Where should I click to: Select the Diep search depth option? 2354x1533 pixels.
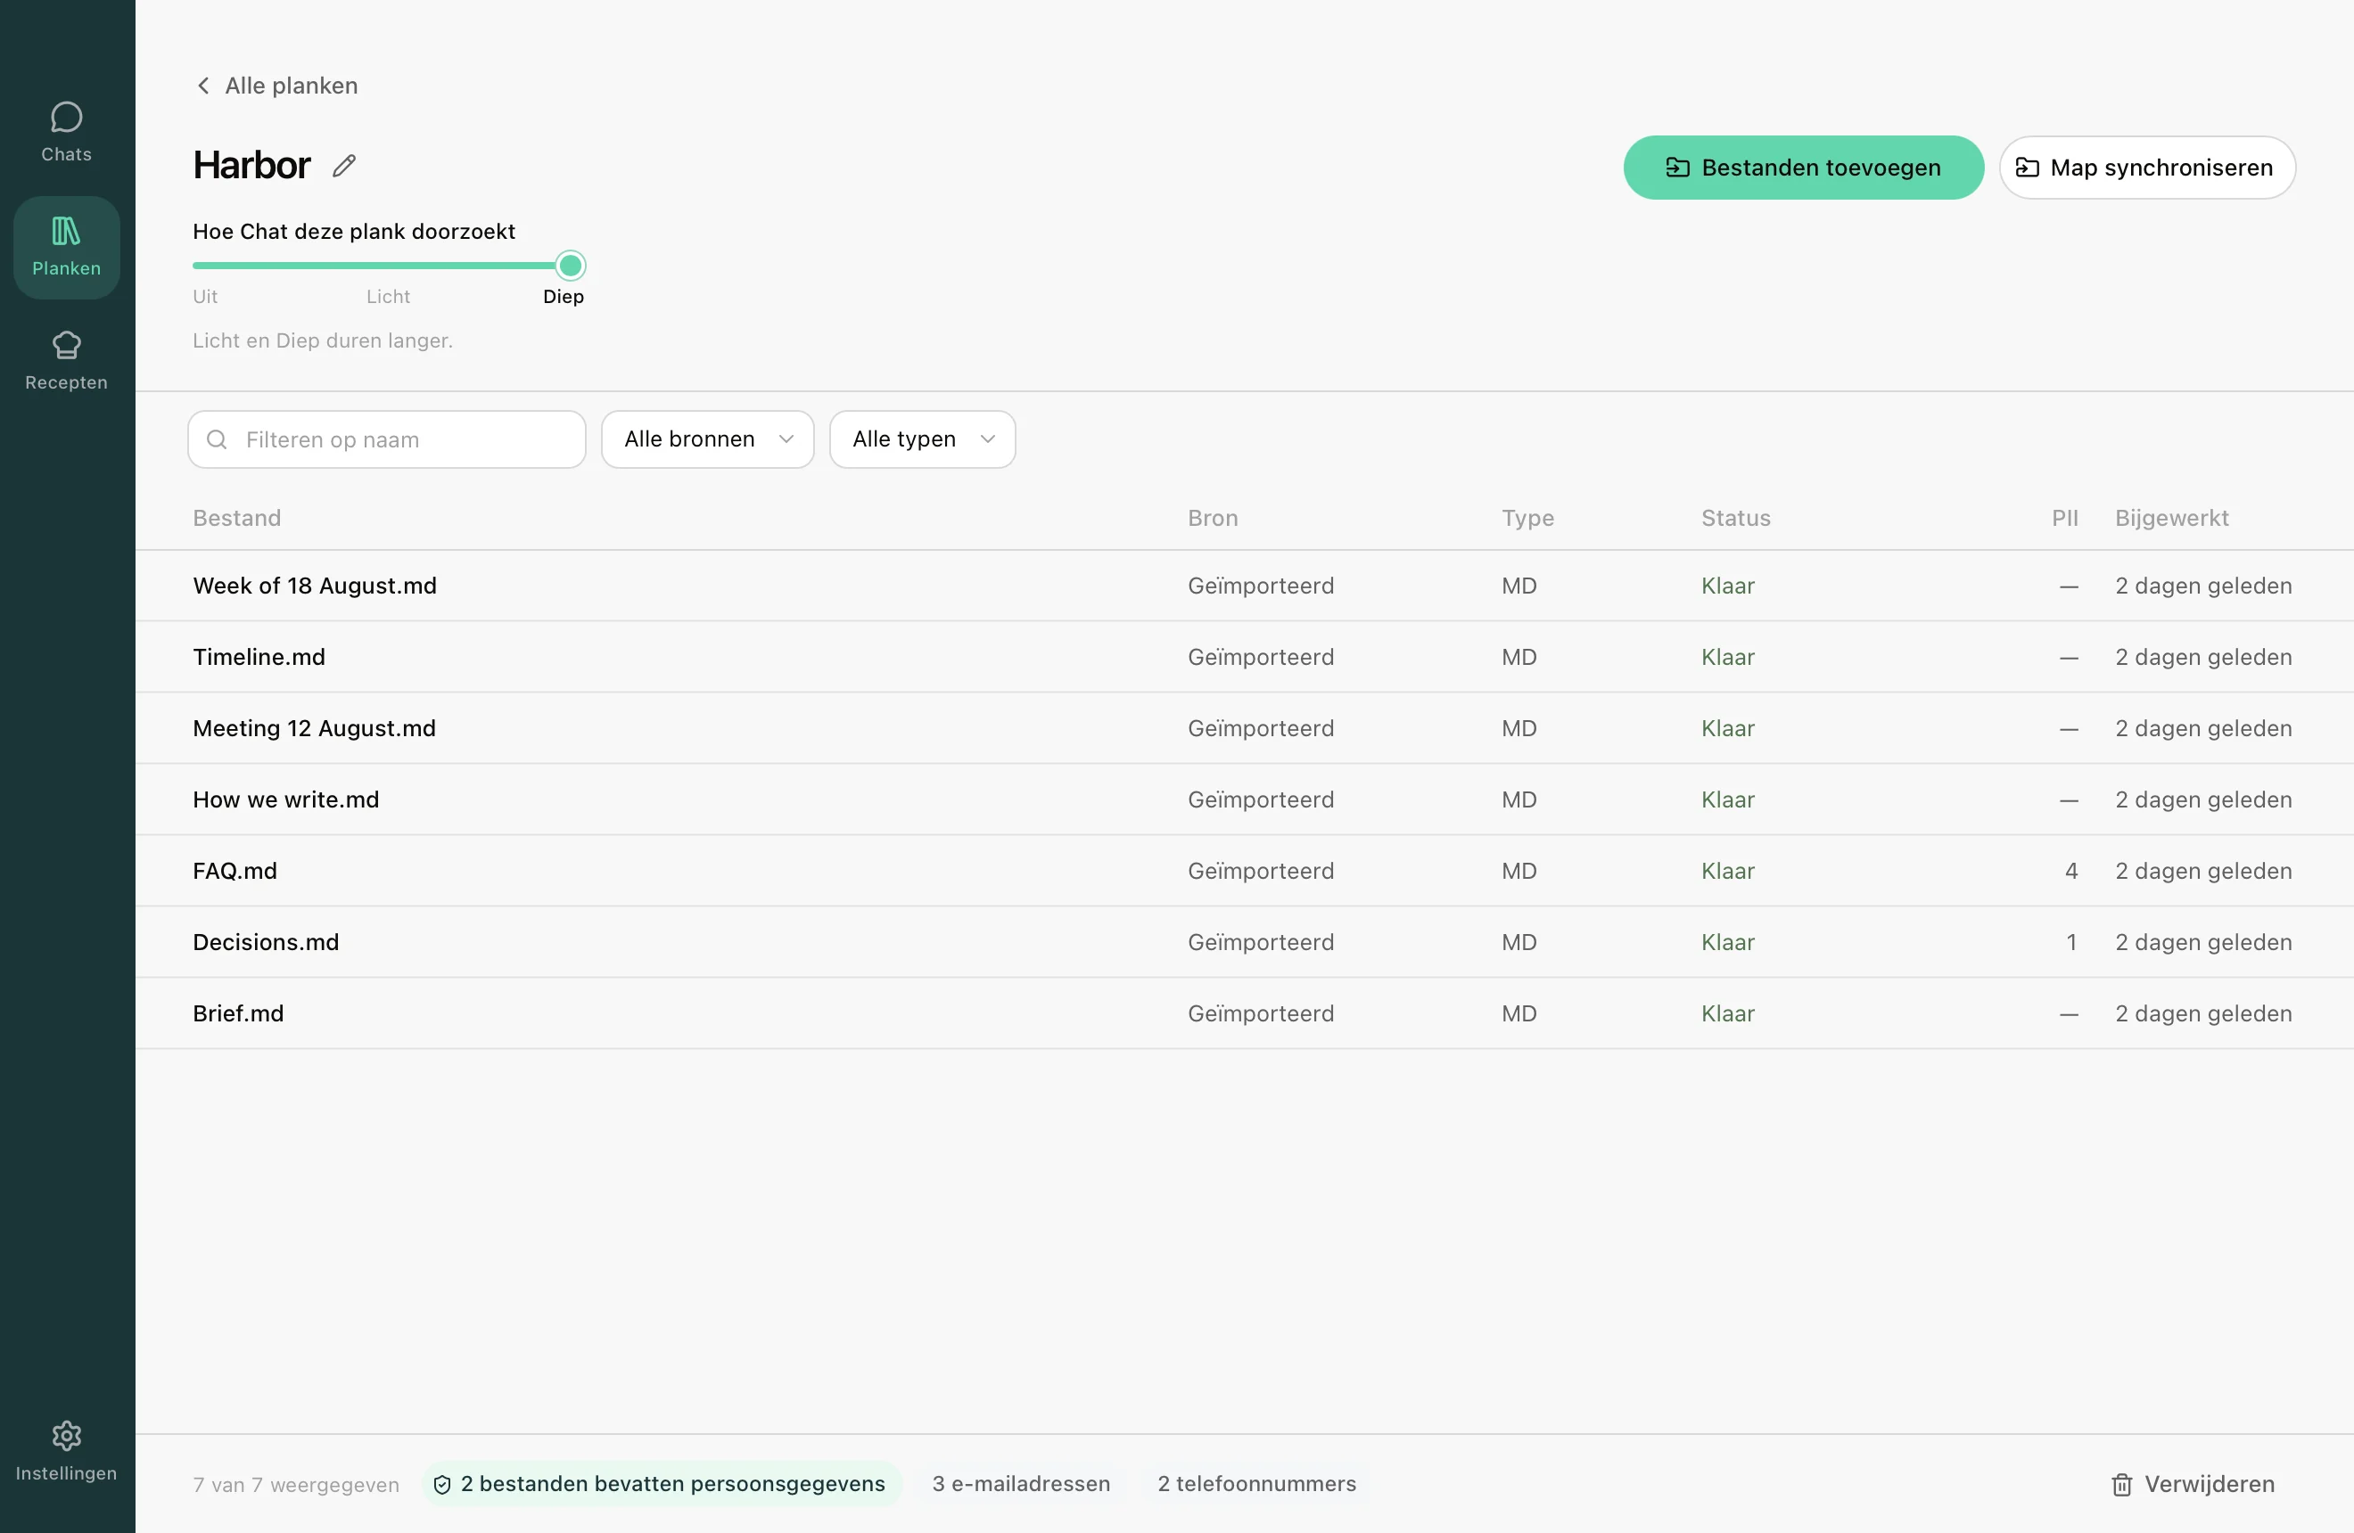[x=563, y=297]
